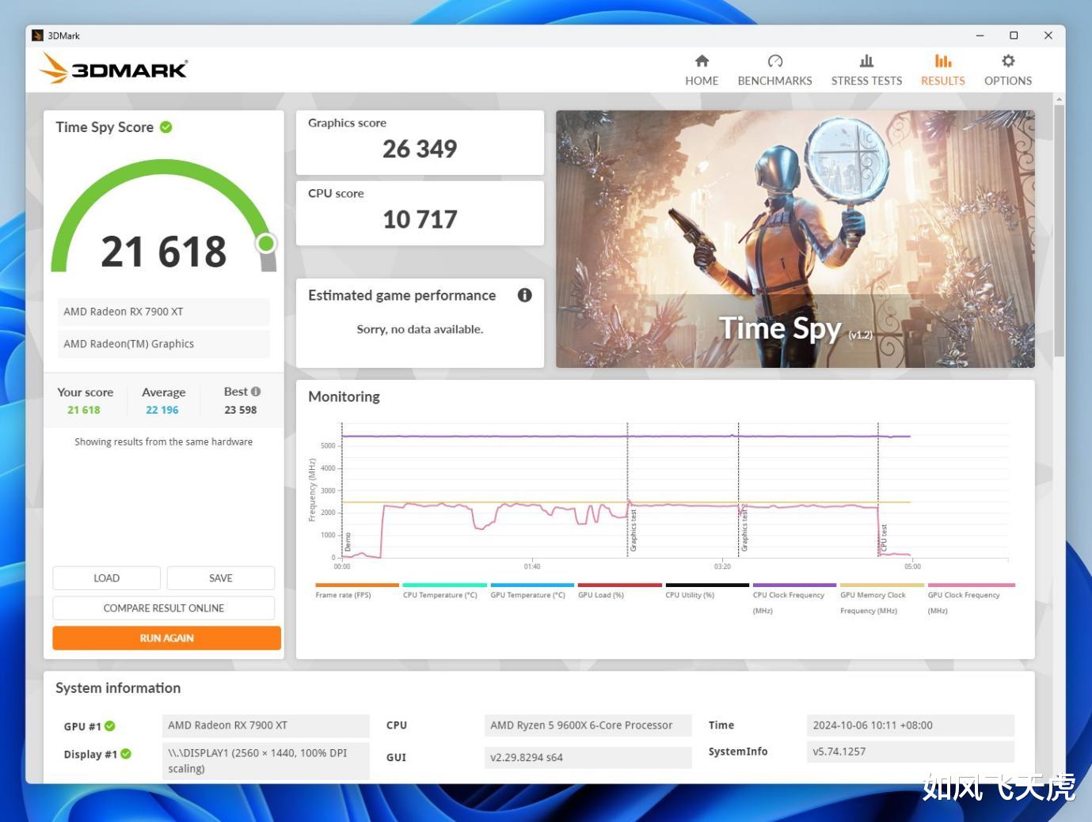
Task: Click the CPU score value 10 717
Action: [x=420, y=219]
